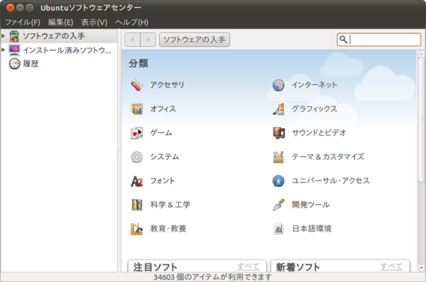
Task: Click the ソフトウェアの入手 breadcrumb button
Action: tap(195, 40)
